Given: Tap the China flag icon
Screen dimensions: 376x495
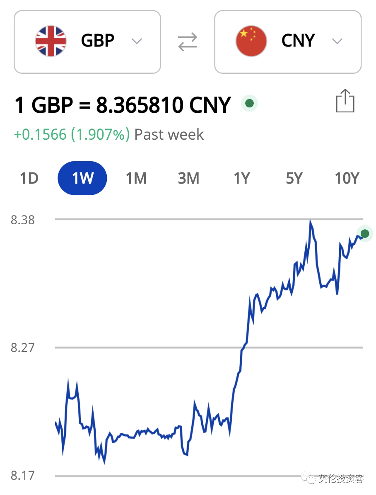Looking at the screenshot, I should (x=251, y=41).
